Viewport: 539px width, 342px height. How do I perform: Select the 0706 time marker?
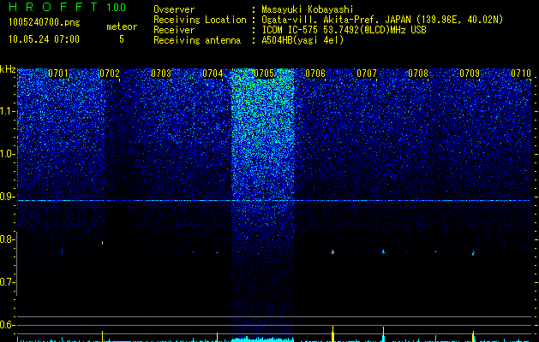click(x=315, y=74)
